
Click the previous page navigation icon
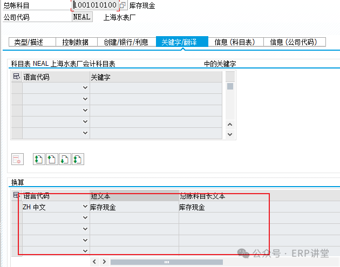click(51, 159)
